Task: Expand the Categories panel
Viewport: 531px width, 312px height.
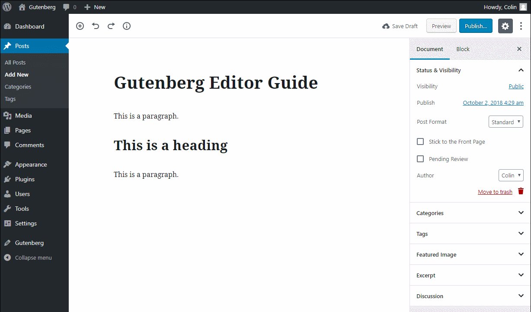Action: (470, 213)
